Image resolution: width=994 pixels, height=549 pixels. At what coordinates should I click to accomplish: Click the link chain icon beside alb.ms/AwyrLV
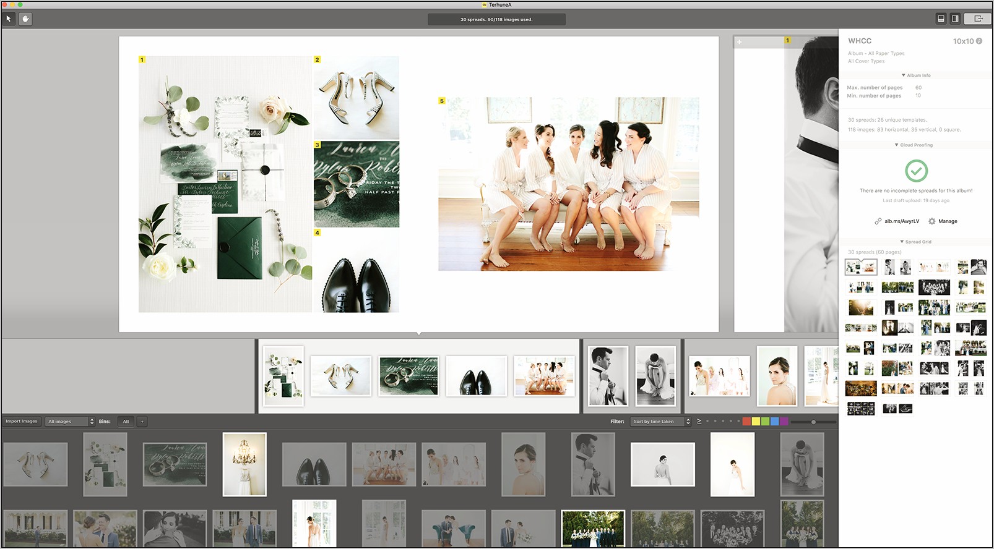point(878,221)
